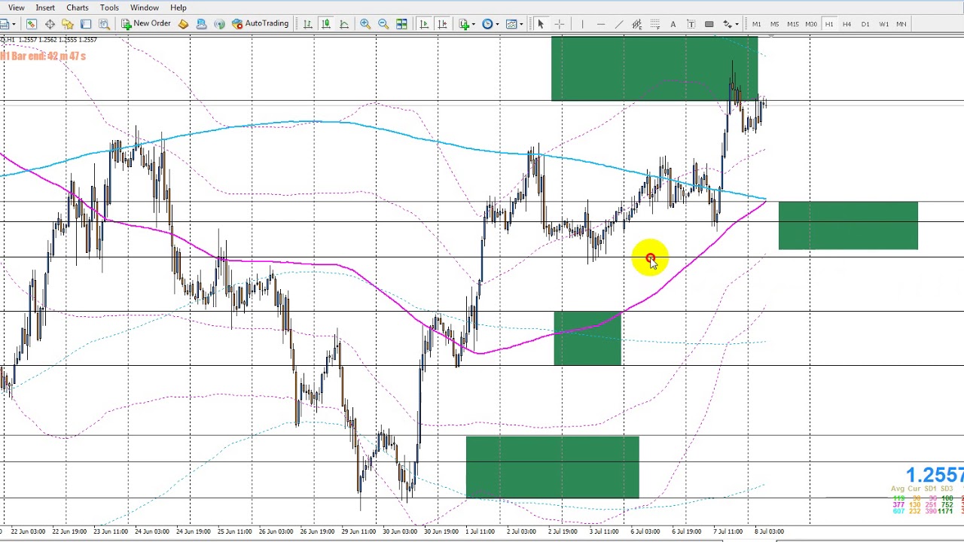Toggle AutoTrading on or off
Image resolution: width=964 pixels, height=542 pixels.
260,24
